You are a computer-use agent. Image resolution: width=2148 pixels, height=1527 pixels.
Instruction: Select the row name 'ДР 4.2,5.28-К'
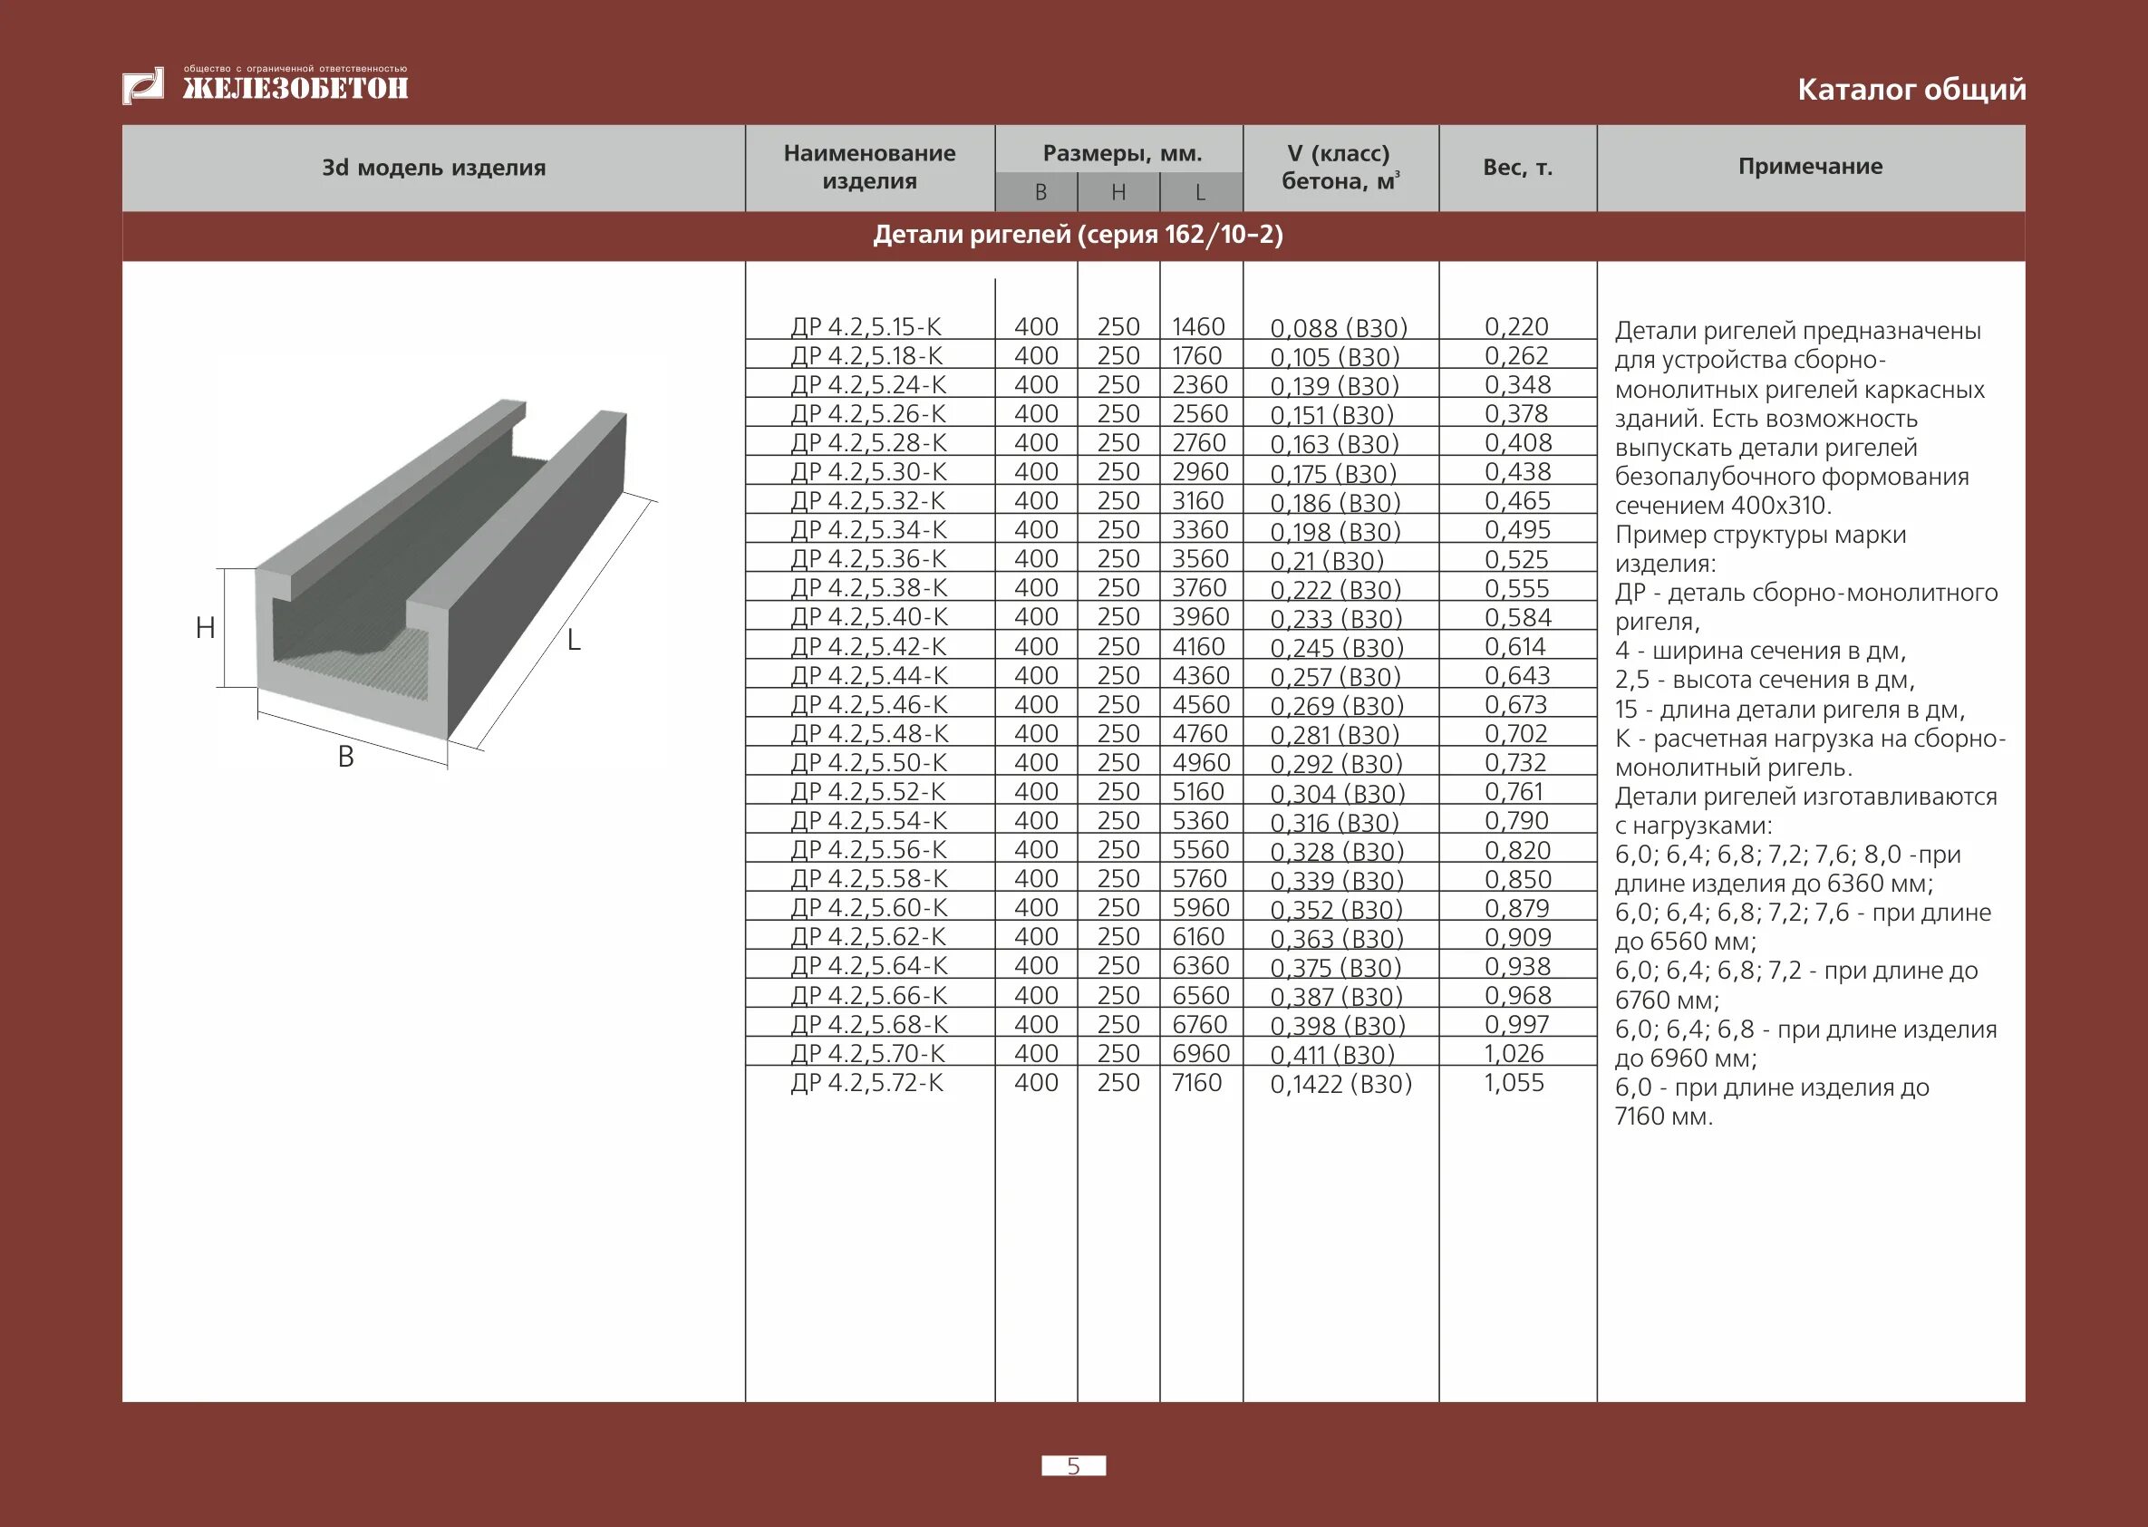tap(868, 443)
